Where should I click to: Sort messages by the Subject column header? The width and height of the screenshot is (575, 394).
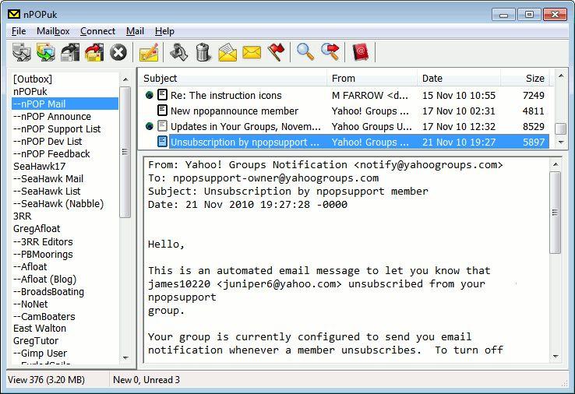(x=232, y=79)
